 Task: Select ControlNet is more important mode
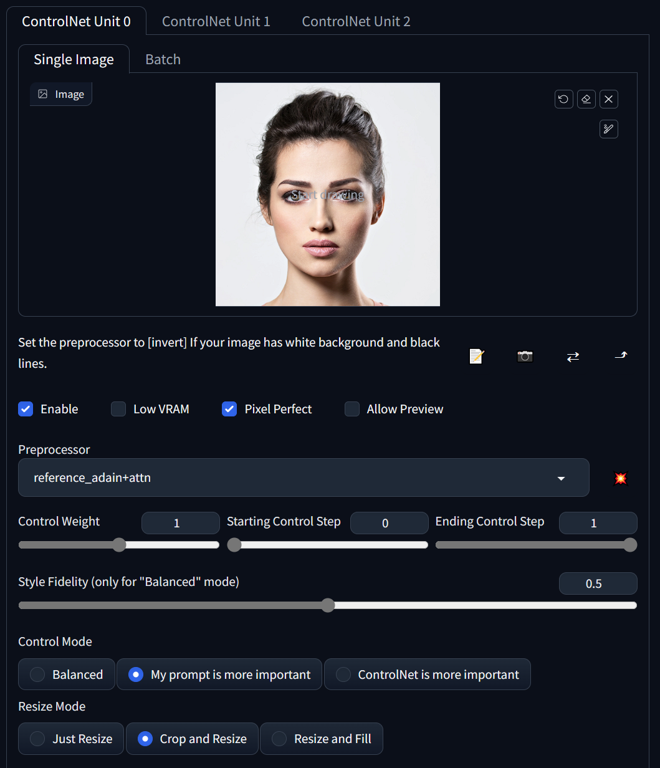coord(428,674)
